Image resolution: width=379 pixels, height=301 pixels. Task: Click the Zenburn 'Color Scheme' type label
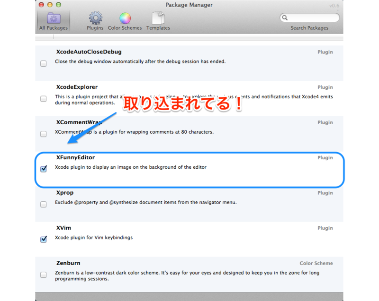(316, 263)
